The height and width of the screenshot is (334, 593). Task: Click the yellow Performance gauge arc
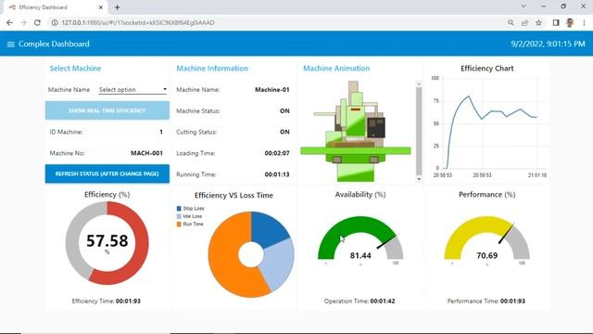click(477, 225)
